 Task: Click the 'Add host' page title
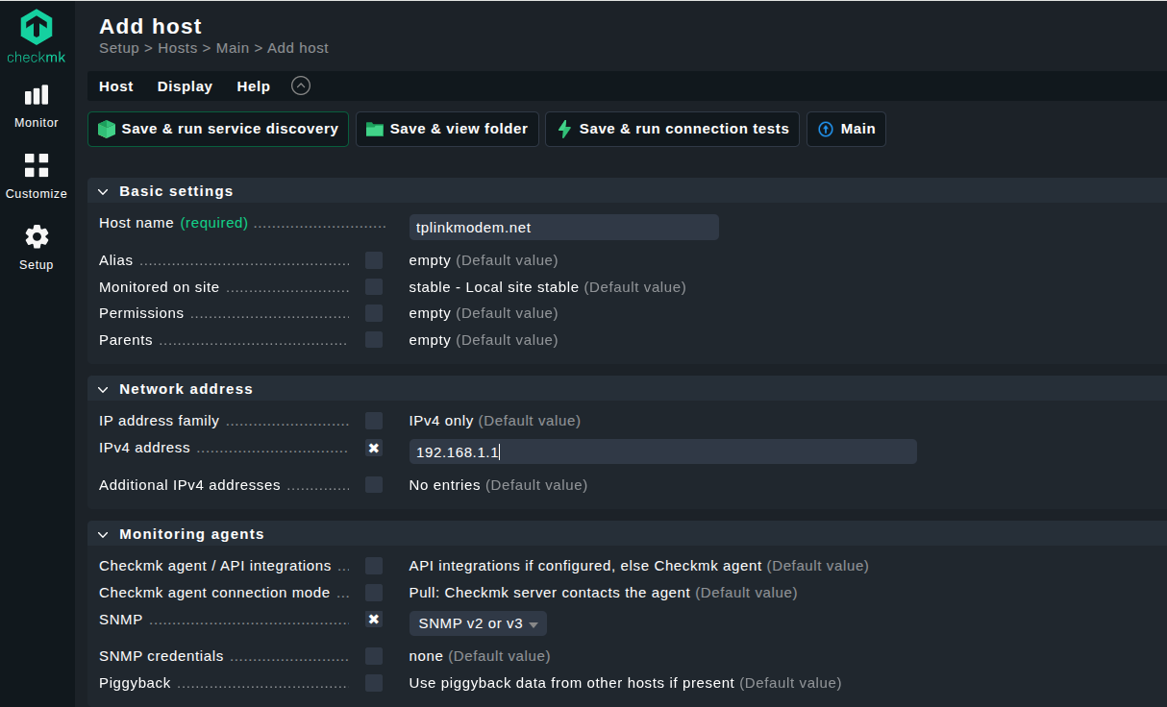(x=151, y=26)
